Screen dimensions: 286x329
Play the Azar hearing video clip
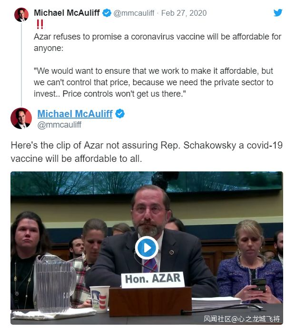tap(147, 248)
